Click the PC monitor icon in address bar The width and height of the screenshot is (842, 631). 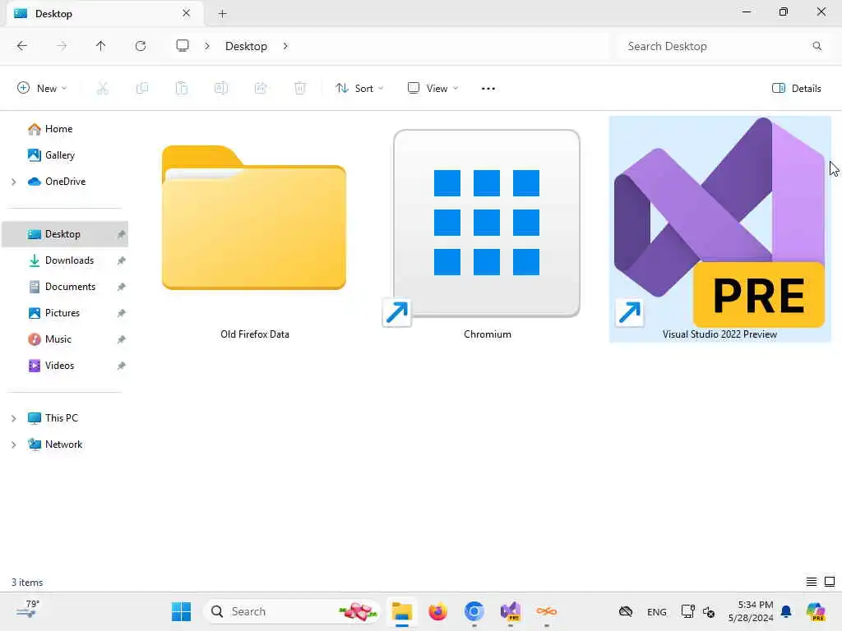click(183, 46)
